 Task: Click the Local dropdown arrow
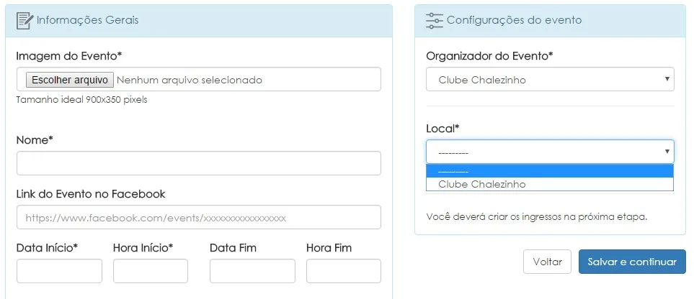[x=667, y=152]
